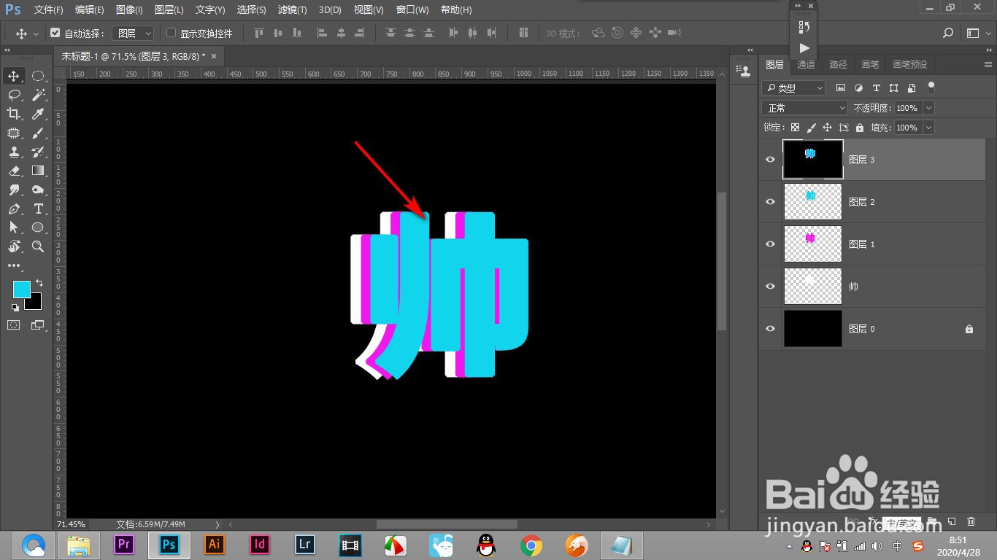The height and width of the screenshot is (560, 997).
Task: Open the 不透明度 opacity slider arrow
Action: click(x=928, y=108)
